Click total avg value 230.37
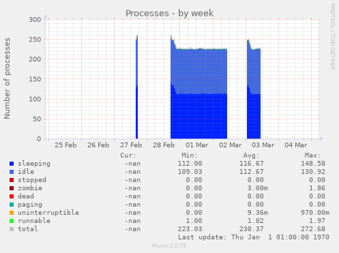Screen dimensions: 339x253 252,229
